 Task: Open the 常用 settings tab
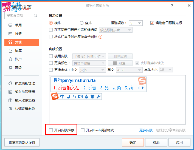tap(22, 25)
